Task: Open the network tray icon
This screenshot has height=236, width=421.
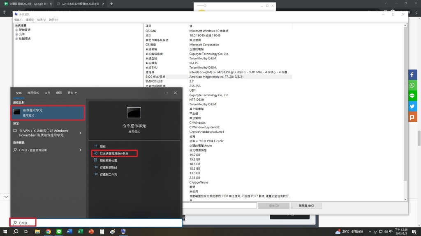Action: pyautogui.click(x=381, y=232)
